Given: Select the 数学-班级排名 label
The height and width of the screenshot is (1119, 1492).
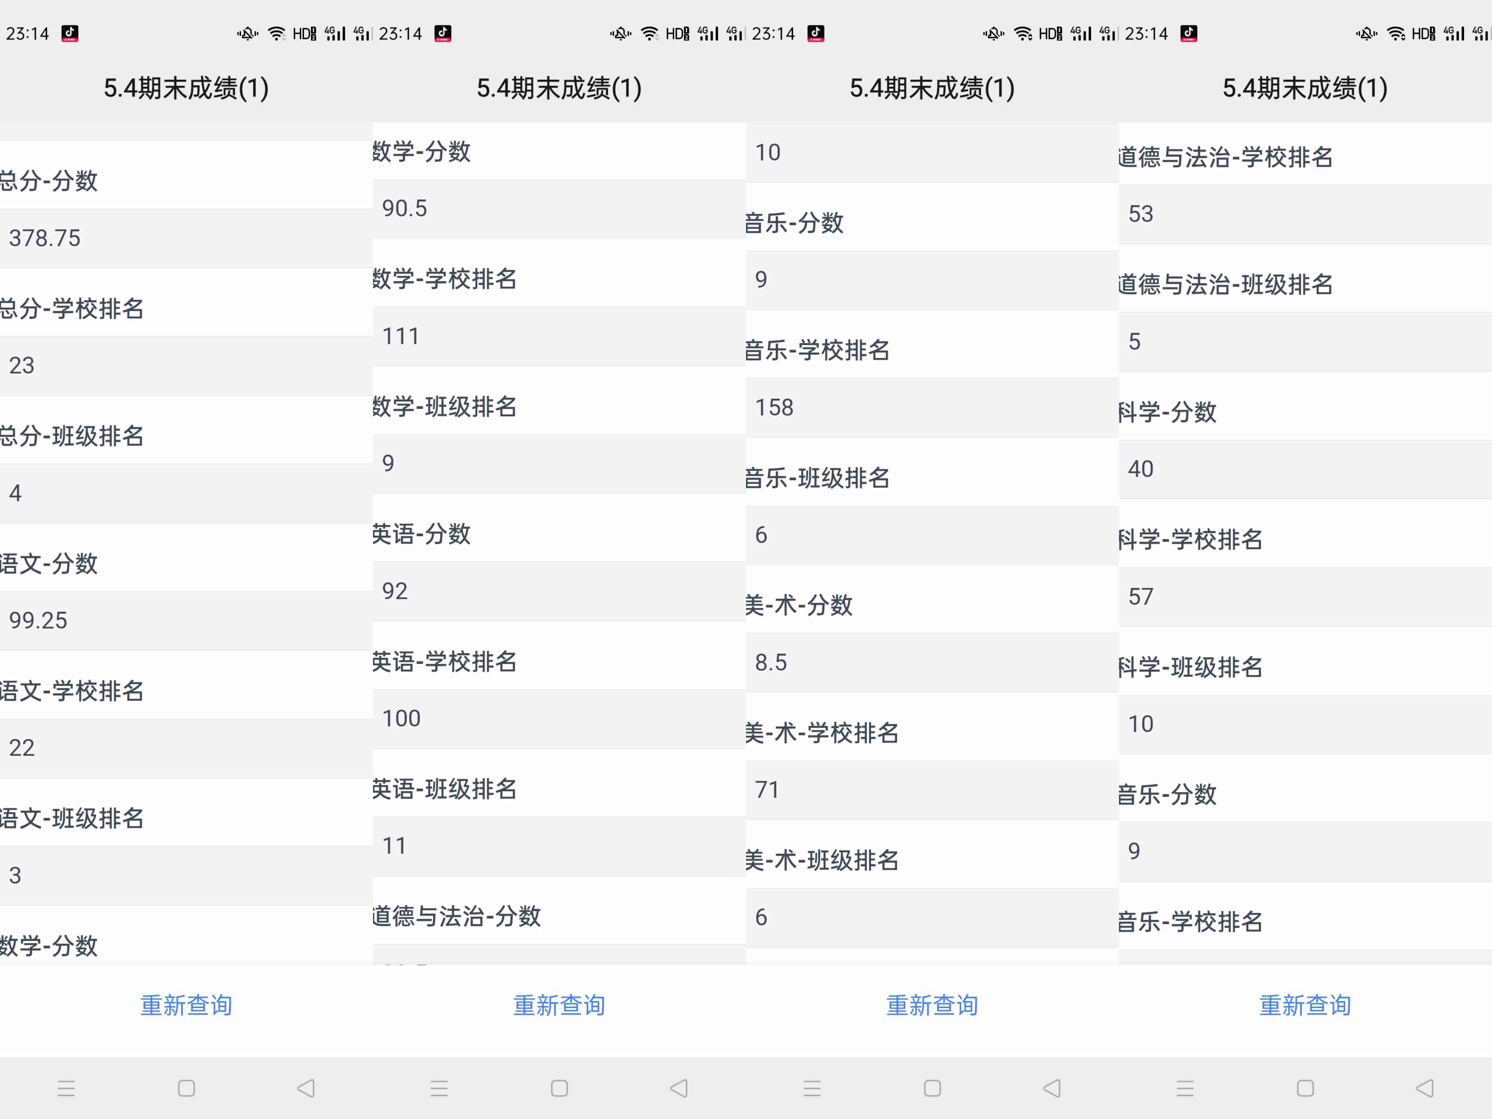Looking at the screenshot, I should (444, 406).
